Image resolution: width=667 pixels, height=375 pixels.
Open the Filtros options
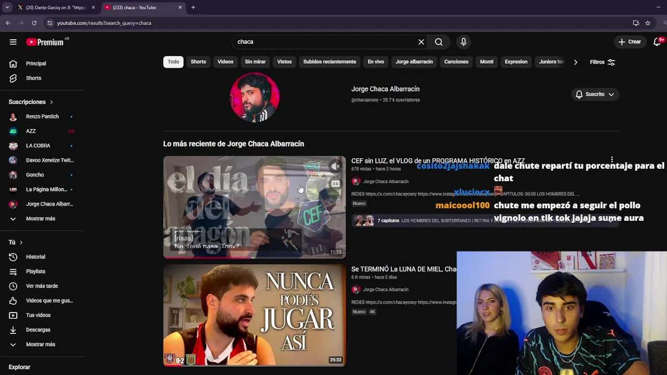click(x=602, y=62)
